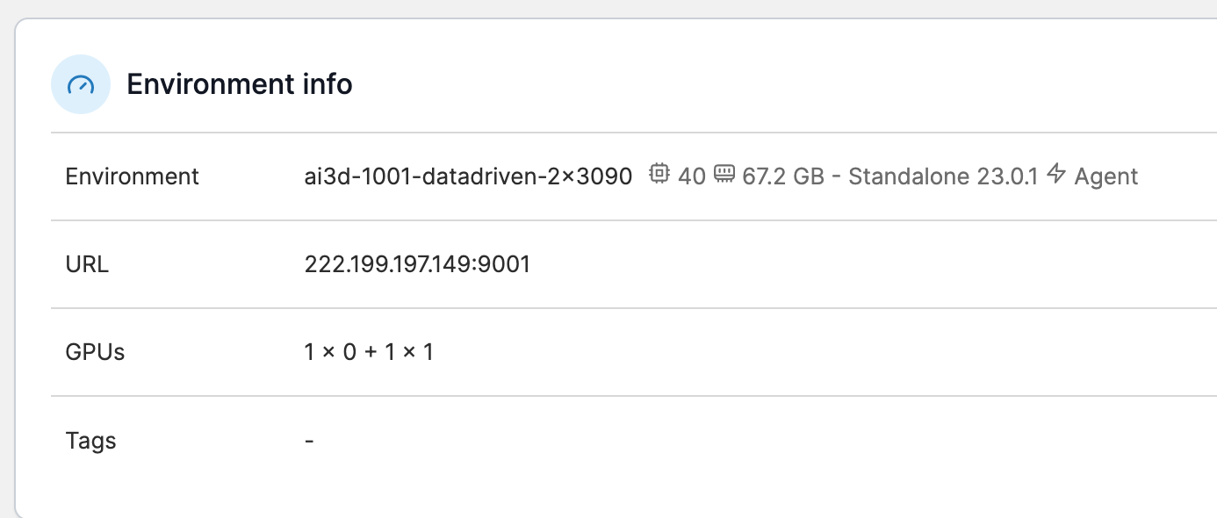Click the URL 222.199.197.149:9001

click(414, 263)
